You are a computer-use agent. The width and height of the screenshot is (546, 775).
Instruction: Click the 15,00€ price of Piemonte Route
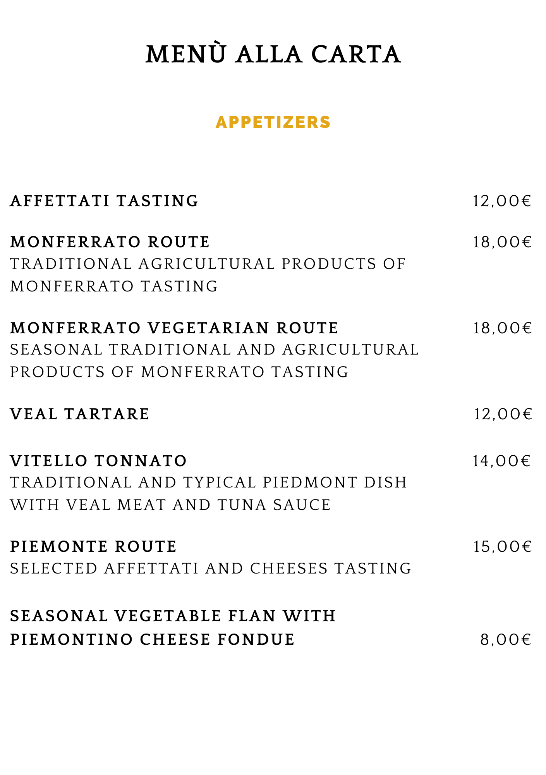coord(502,547)
